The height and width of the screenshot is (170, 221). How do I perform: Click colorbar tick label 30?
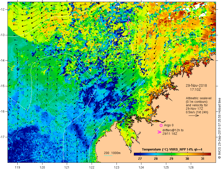(x=187, y=159)
